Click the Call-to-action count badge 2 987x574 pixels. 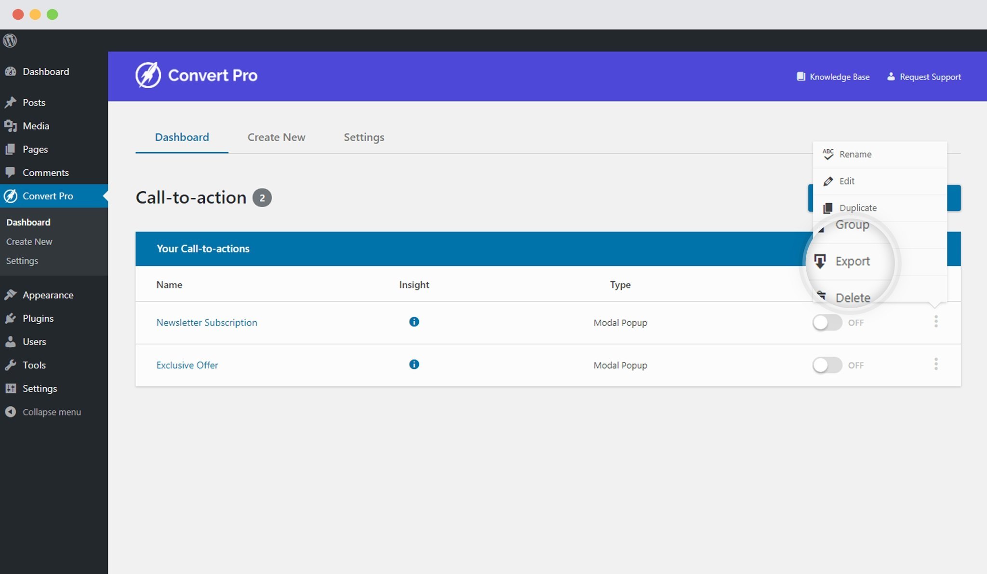[x=262, y=198]
